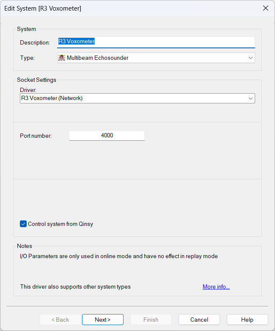Click the Edit System [R3 Voxometer] title
The height and width of the screenshot is (331, 275).
point(43,8)
